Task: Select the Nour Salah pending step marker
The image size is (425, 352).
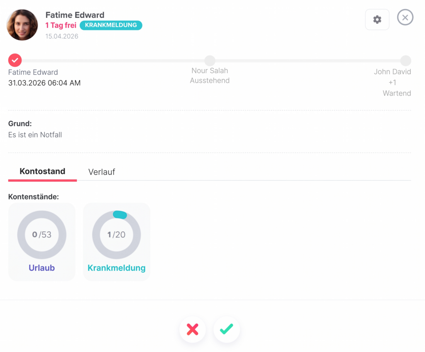Action: tap(210, 61)
